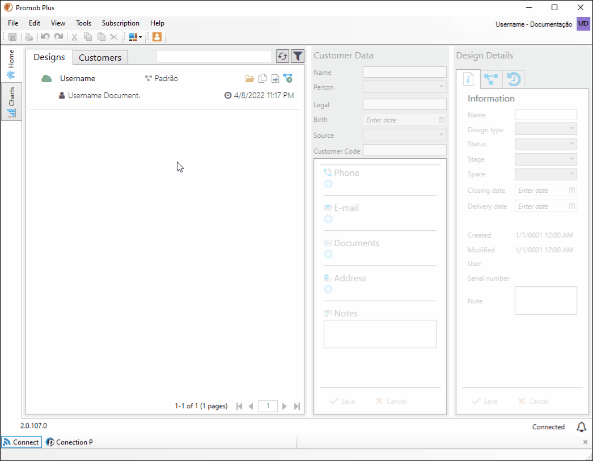593x461 pixels.
Task: Switch to the Designs tab
Action: click(x=49, y=57)
